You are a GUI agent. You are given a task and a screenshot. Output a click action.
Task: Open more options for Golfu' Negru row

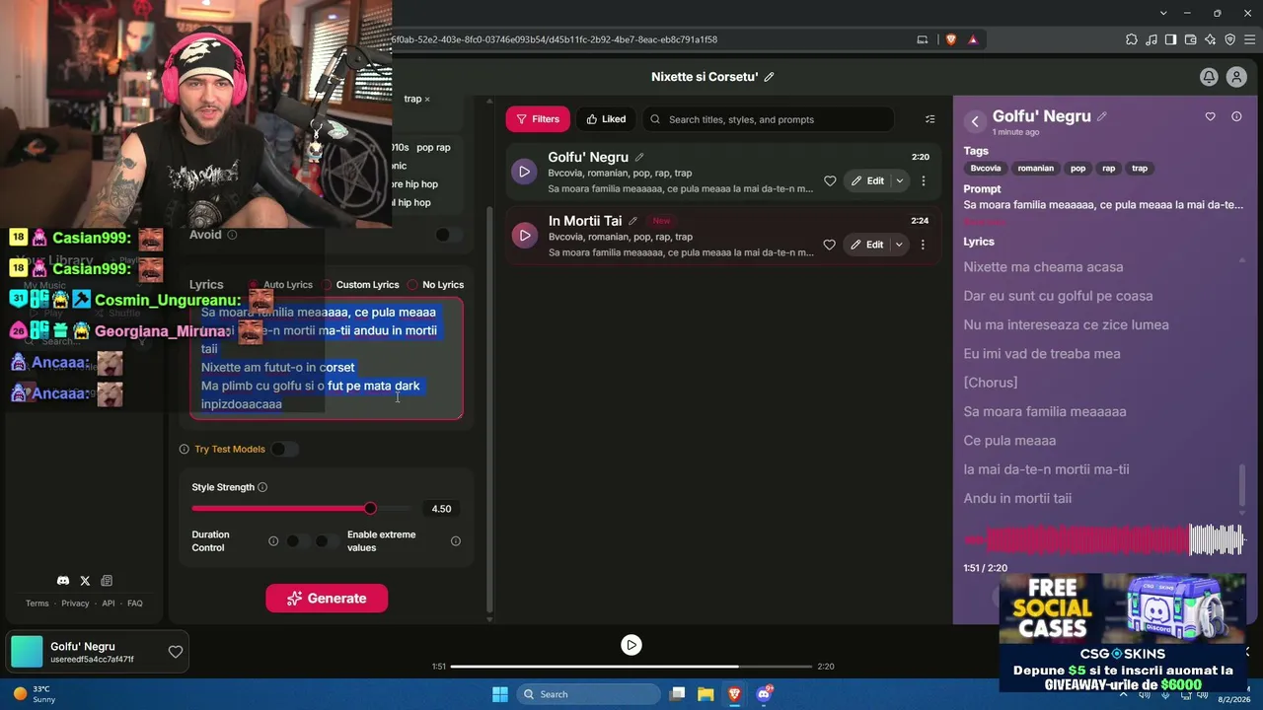(x=924, y=180)
